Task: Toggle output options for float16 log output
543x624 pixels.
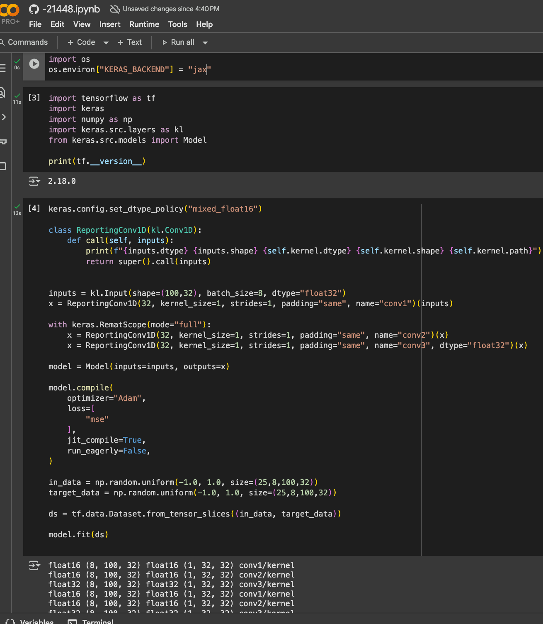Action: [x=34, y=565]
